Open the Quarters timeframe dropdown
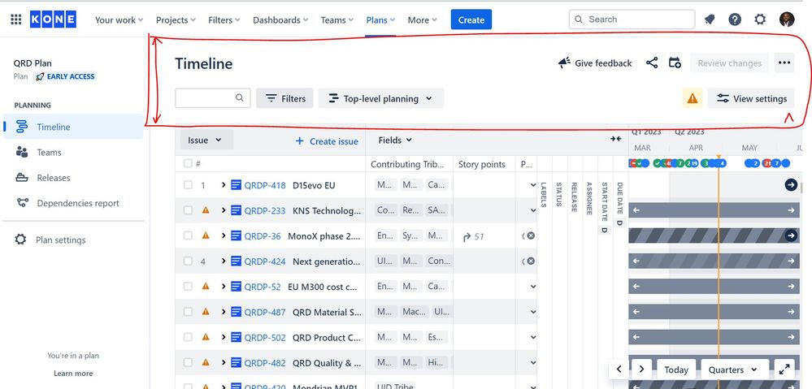 coord(734,370)
